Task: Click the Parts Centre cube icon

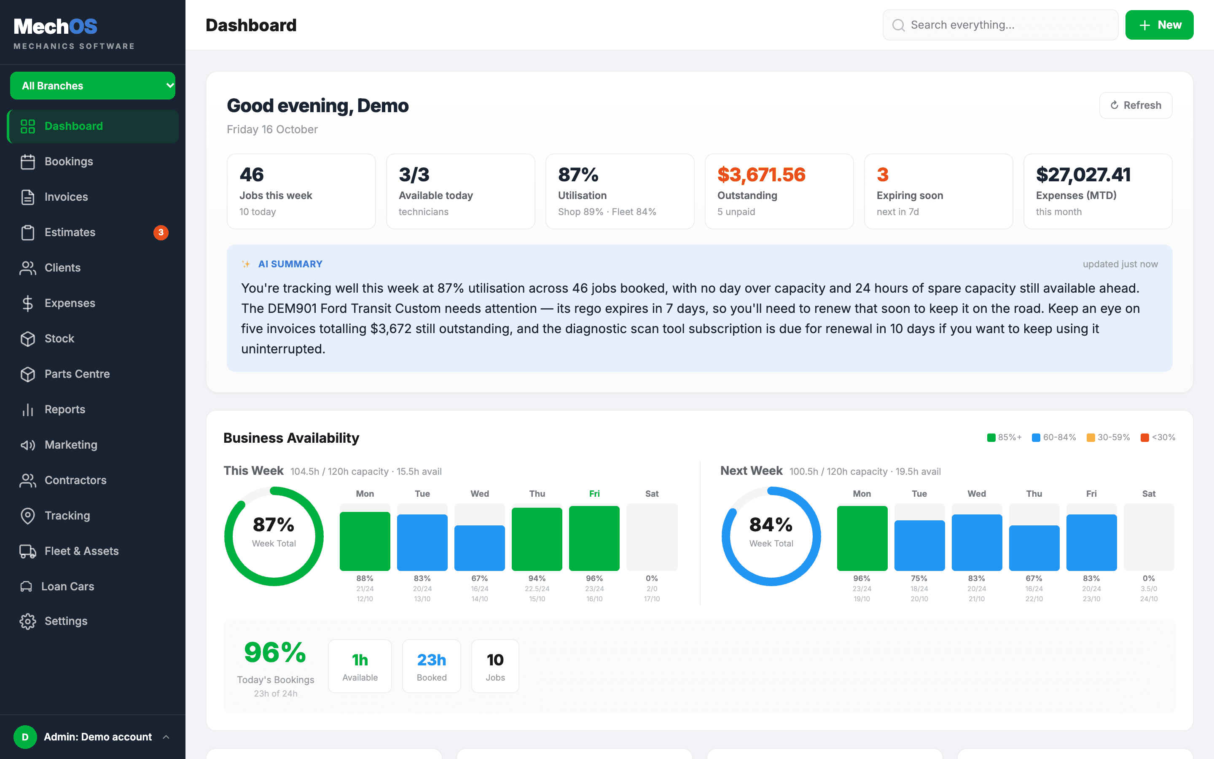Action: [x=27, y=374]
